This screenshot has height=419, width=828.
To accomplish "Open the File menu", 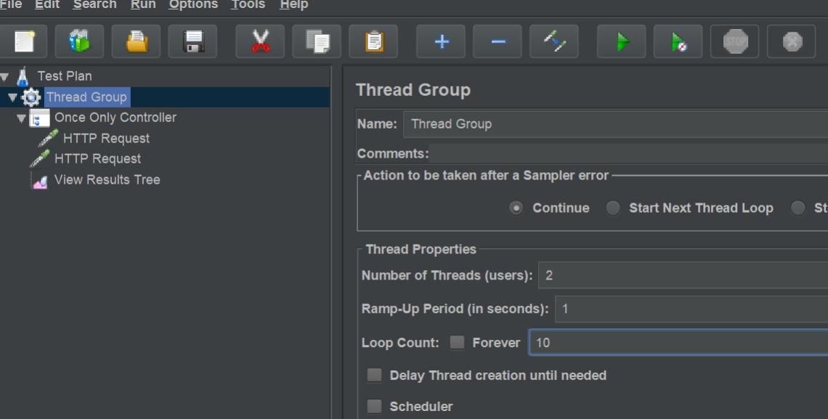I will tap(11, 5).
